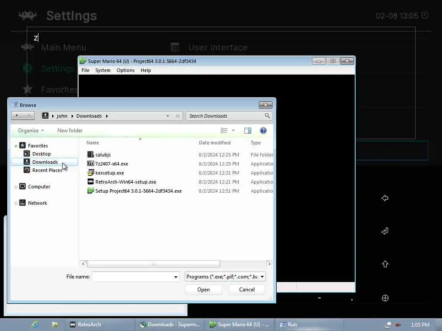
Task: Click the network tray icon
Action: [x=388, y=325]
